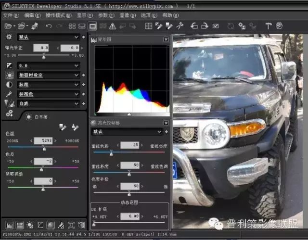Image resolution: width=308 pixels, height=240 pixels.
Task: Click the 色差 value field showing -2
Action: [x=43, y=161]
